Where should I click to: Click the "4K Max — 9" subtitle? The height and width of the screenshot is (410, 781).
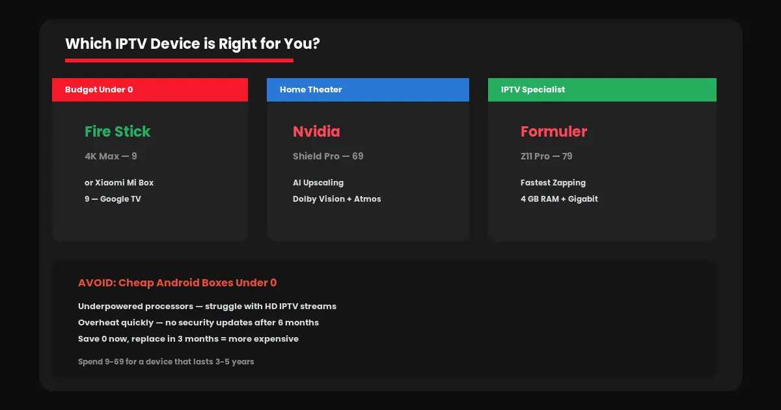tap(111, 156)
